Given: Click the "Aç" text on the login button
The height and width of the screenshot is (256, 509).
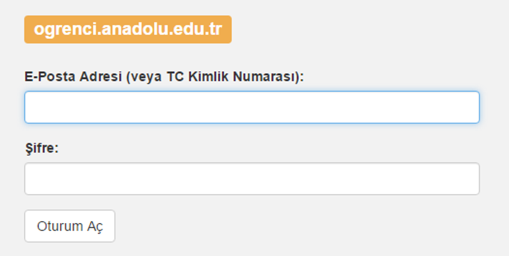Looking at the screenshot, I should click(95, 226).
